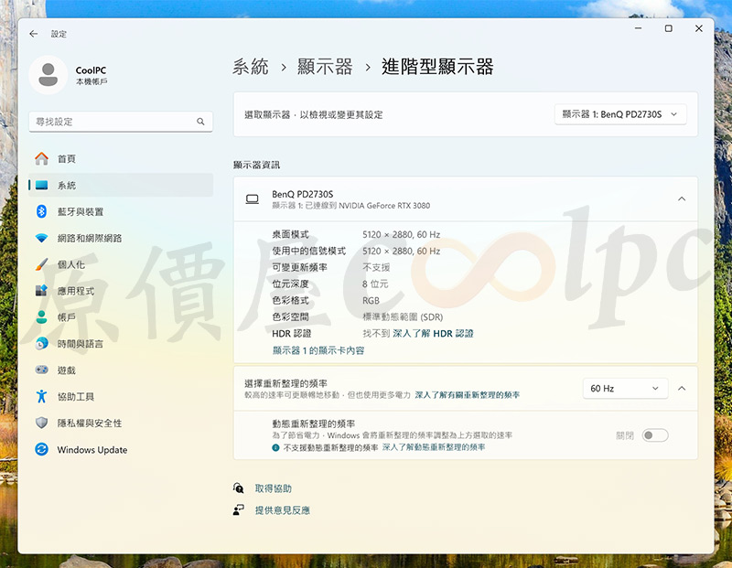Click the CoolPC user avatar icon

pyautogui.click(x=48, y=75)
